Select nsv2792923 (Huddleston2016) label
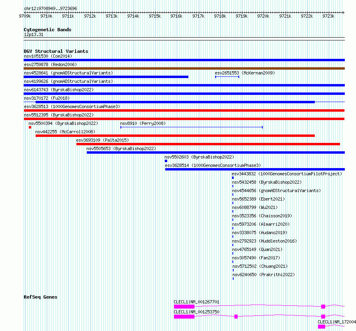Viewport: 356px width, 331px height. 264,241
